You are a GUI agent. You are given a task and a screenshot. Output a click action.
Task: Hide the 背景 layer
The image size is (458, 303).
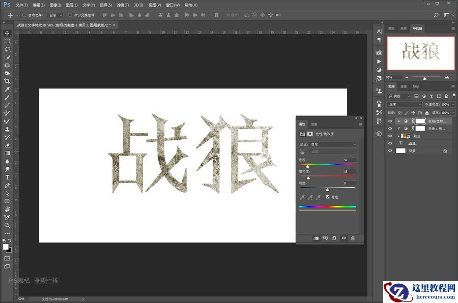coord(390,150)
